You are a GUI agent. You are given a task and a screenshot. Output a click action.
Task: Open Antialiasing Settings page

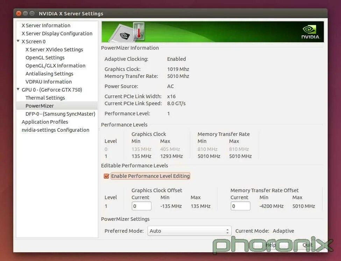[x=49, y=74]
